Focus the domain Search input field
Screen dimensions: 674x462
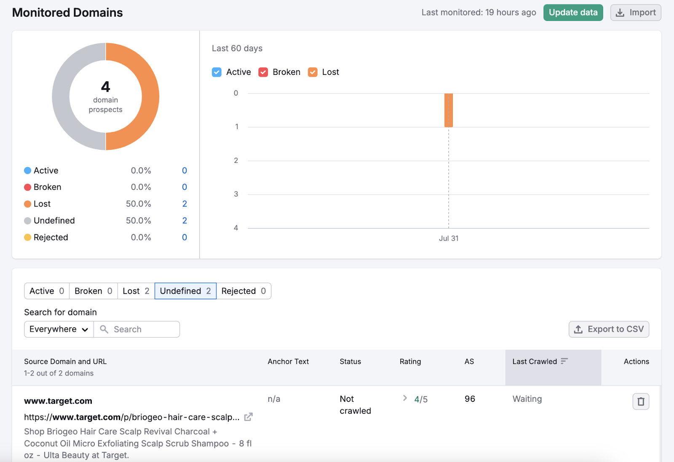coord(143,329)
